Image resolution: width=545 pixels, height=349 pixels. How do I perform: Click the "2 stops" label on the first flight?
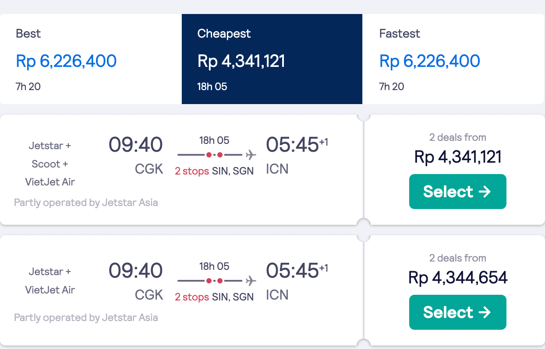pyautogui.click(x=192, y=171)
